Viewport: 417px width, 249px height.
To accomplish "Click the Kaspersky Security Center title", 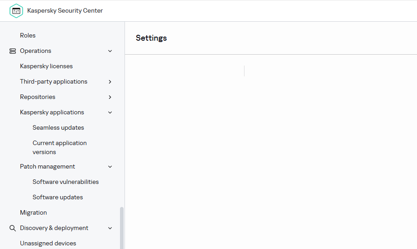I will pos(65,11).
